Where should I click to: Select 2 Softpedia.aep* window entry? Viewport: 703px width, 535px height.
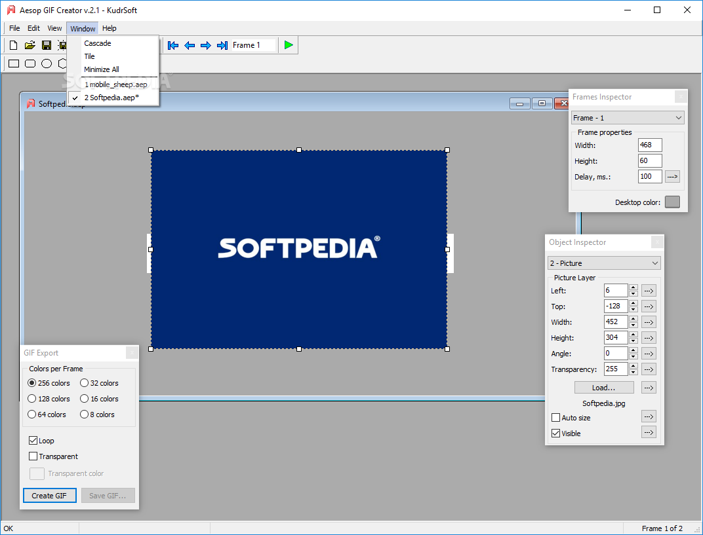(x=113, y=98)
